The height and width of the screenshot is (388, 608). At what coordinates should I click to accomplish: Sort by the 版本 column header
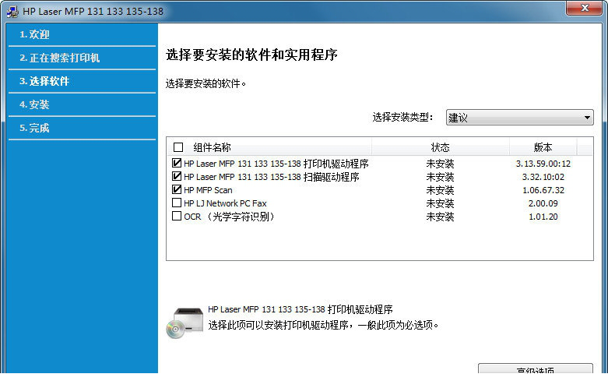point(543,147)
